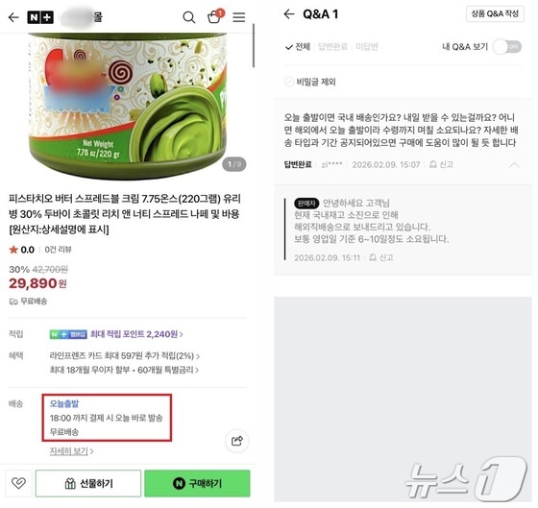Screen dimensions: 538x508
Task: Collapse the answered question with chevron
Action: tap(514, 165)
